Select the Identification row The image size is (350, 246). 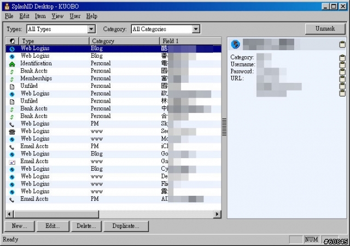click(113, 64)
